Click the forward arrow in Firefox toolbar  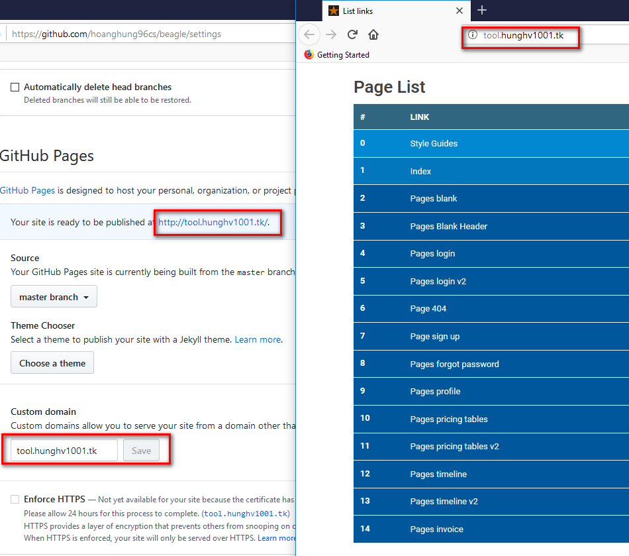[331, 34]
